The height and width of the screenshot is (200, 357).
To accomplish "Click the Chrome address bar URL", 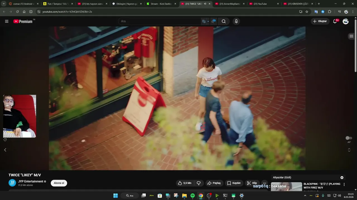I will (67, 12).
